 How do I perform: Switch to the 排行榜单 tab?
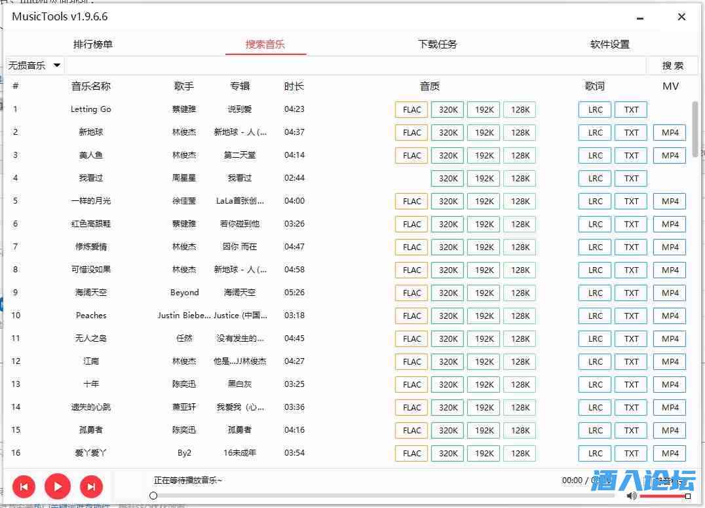point(92,45)
